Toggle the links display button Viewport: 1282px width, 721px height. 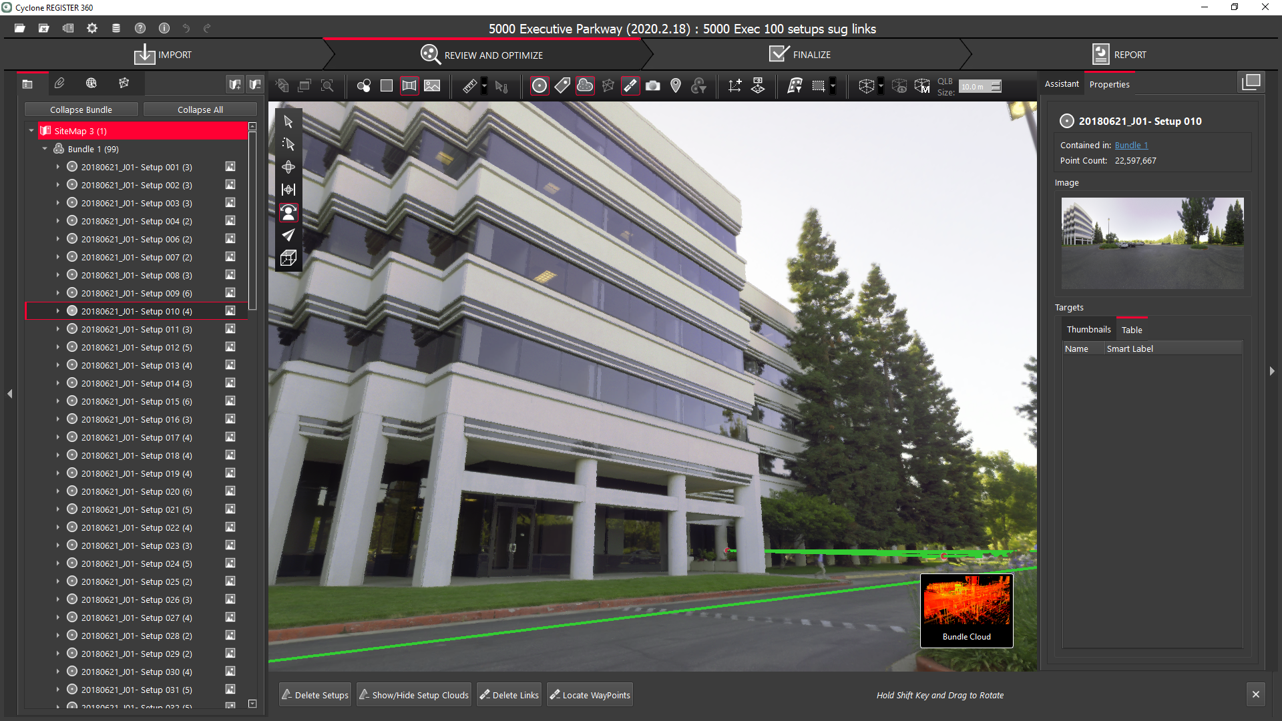[630, 86]
